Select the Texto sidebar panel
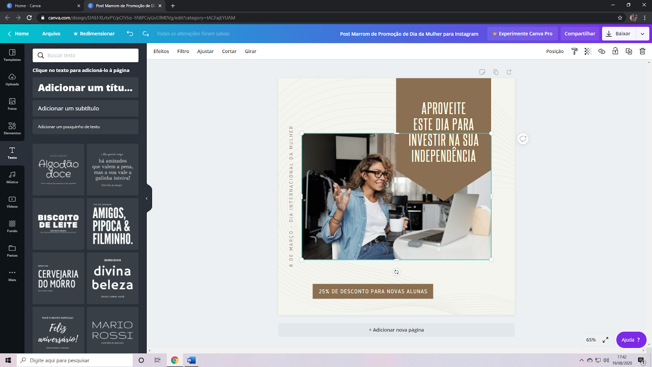Screen dimensions: 652x367 click(12, 153)
